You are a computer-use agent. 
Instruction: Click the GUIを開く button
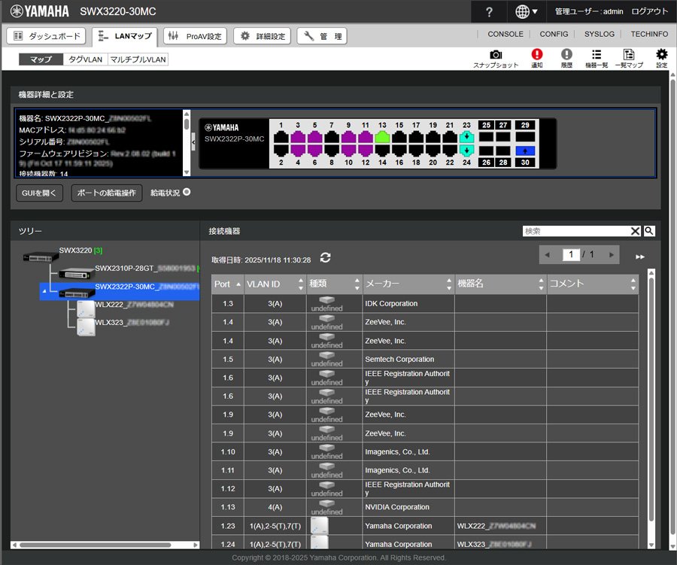click(x=39, y=193)
